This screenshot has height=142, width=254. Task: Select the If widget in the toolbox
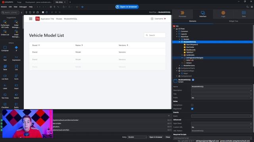point(16,49)
